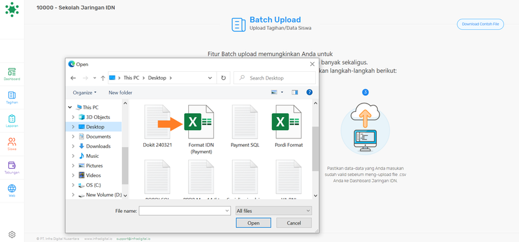Select the Payment SQL file
Screen dimensions: 519x242
[245, 126]
